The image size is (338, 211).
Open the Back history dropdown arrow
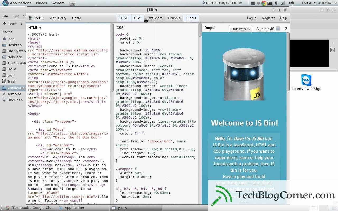[22, 24]
